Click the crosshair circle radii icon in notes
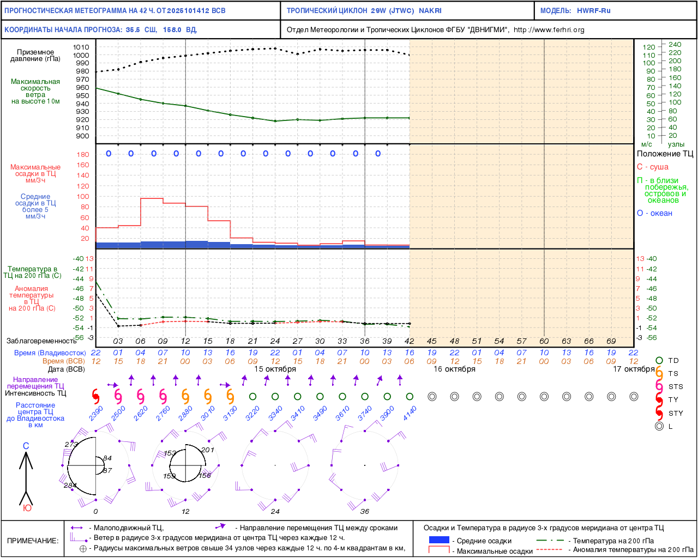This screenshot has width=698, height=558. coord(83,549)
